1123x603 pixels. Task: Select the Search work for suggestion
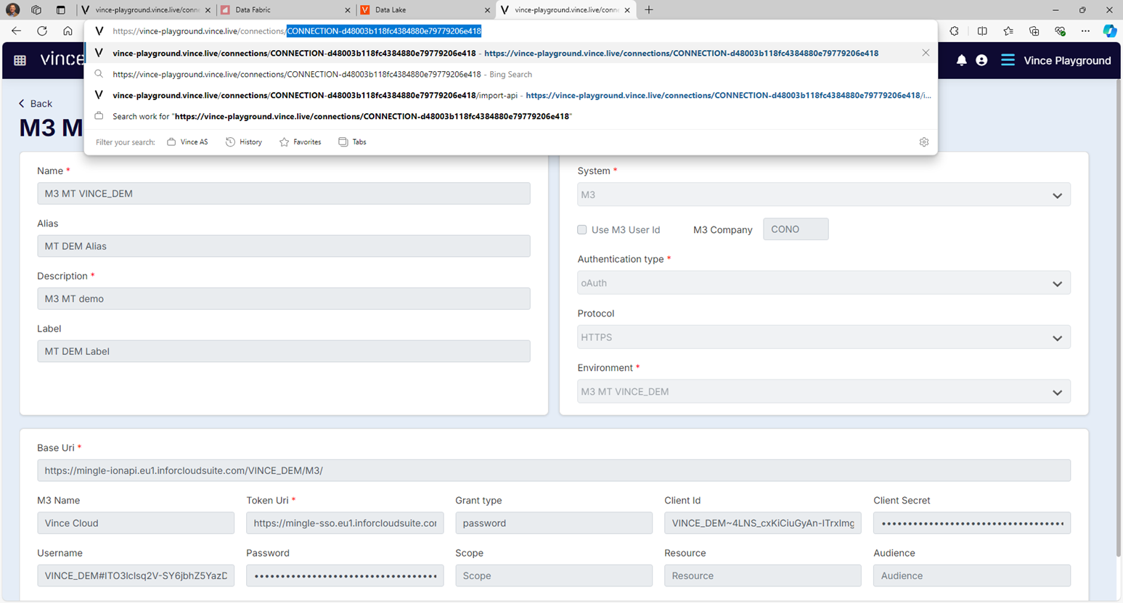point(511,116)
